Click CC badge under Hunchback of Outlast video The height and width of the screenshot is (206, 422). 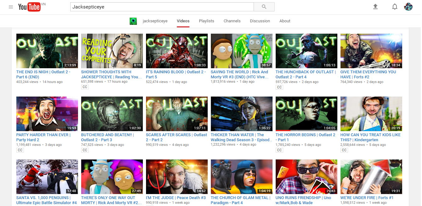pyautogui.click(x=279, y=87)
